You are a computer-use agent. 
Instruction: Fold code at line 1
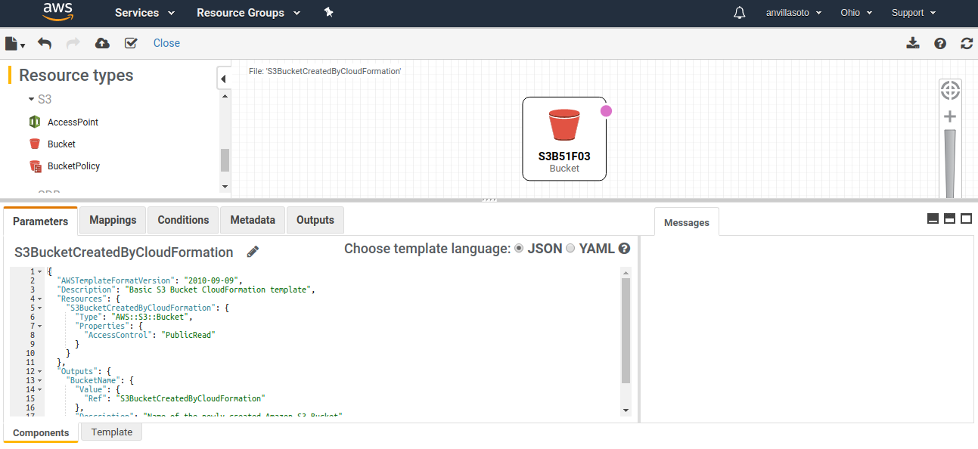tap(39, 271)
